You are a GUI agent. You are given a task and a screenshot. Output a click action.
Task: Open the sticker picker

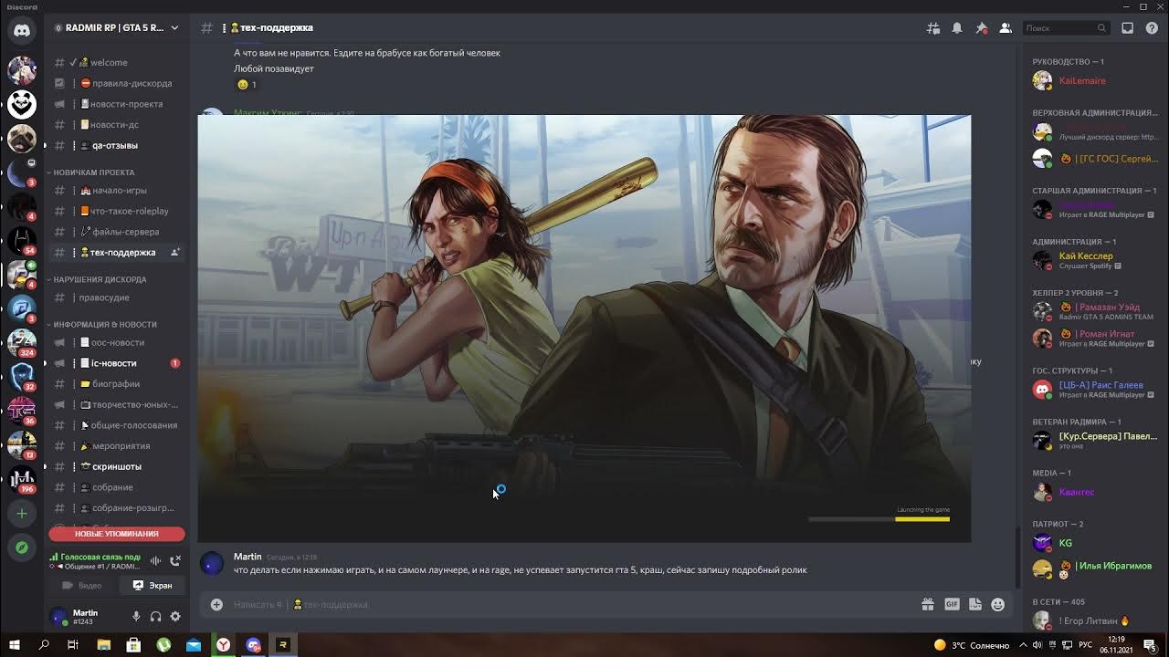pyautogui.click(x=974, y=604)
